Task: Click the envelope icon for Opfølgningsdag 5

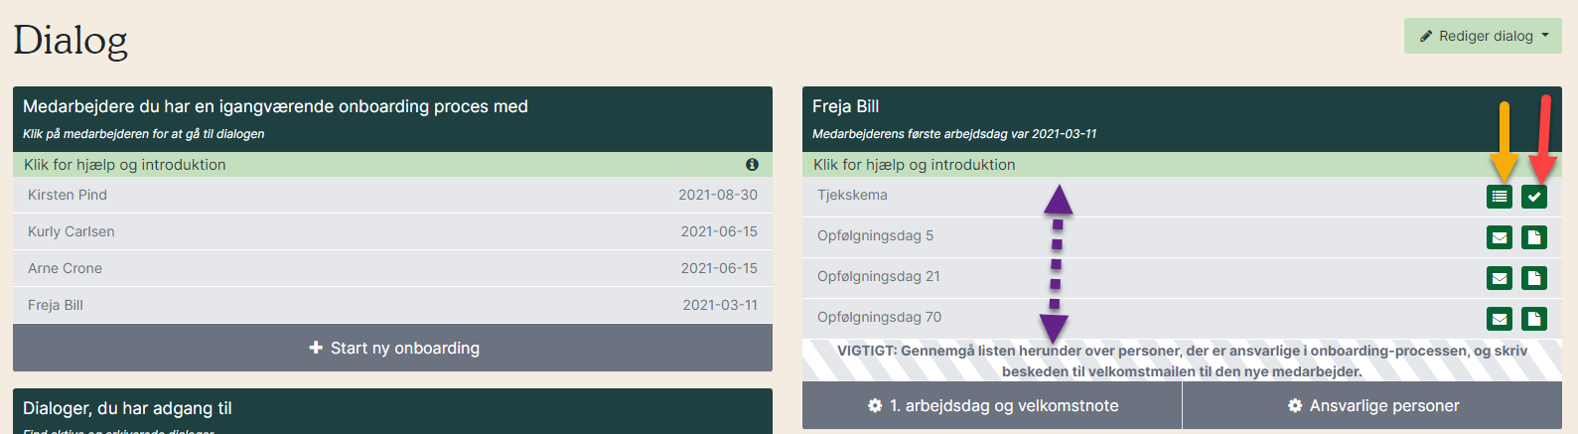Action: pyautogui.click(x=1500, y=237)
